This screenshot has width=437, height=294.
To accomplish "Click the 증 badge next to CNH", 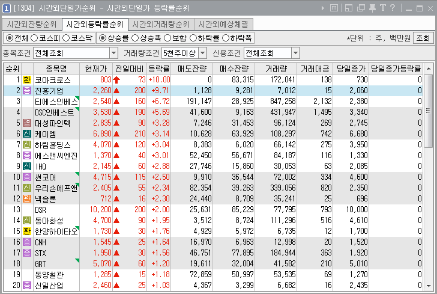I will pos(27,242).
